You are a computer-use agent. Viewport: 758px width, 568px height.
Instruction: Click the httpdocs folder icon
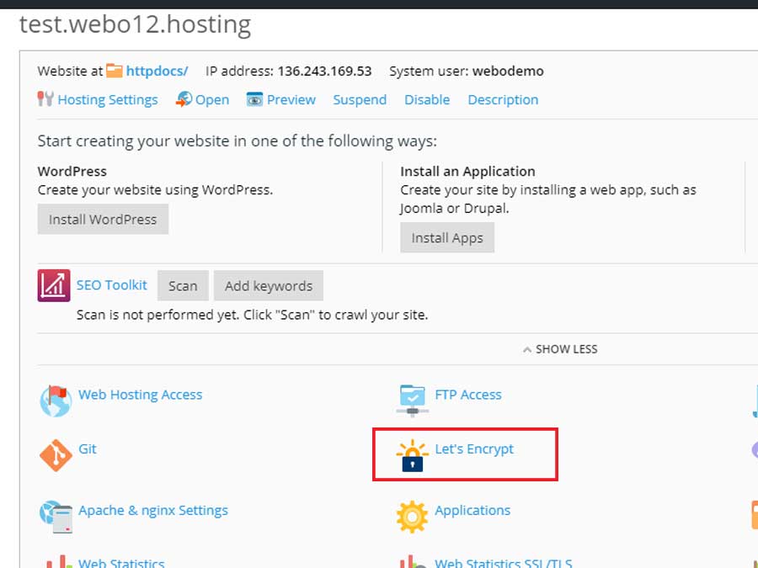115,71
